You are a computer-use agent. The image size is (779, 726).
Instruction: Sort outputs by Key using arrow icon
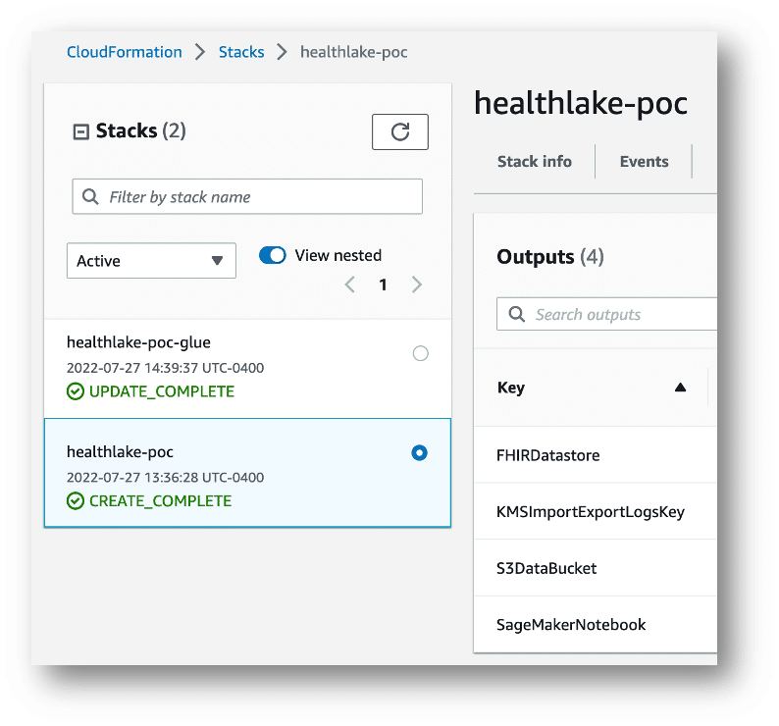680,388
